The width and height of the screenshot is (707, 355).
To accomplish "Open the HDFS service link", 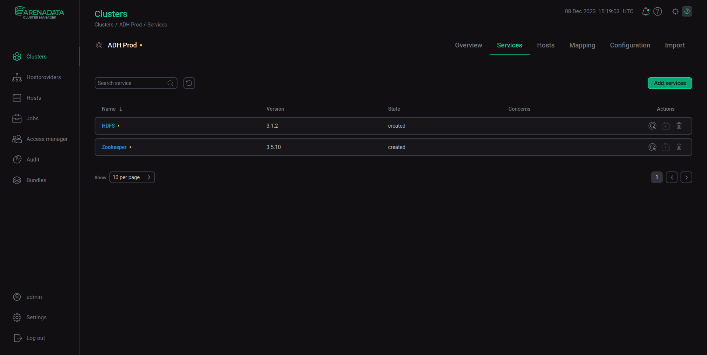I will (108, 126).
